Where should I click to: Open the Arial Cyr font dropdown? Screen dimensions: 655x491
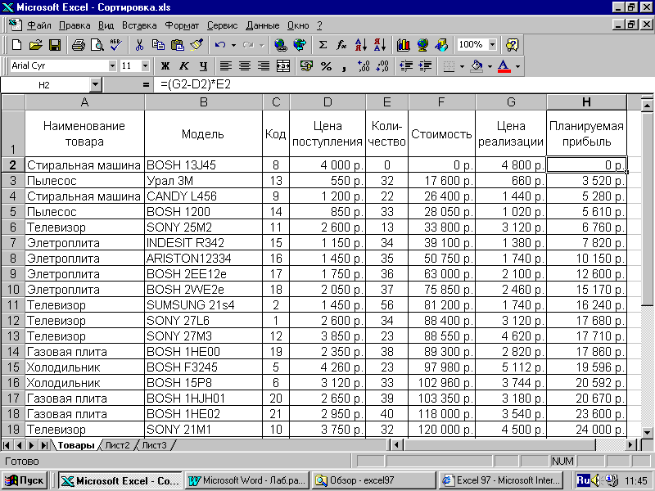112,65
